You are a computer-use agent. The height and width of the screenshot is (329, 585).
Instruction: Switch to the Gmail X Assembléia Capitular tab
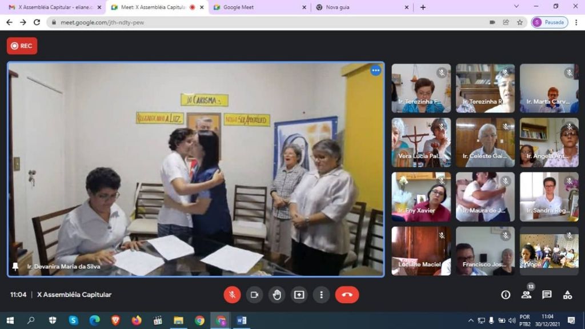pyautogui.click(x=51, y=7)
